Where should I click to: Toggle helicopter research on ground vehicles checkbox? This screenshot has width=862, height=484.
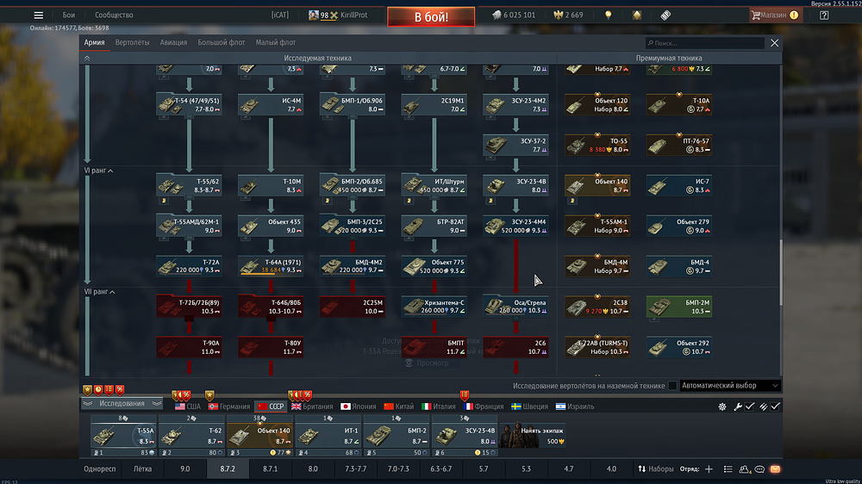coord(672,386)
